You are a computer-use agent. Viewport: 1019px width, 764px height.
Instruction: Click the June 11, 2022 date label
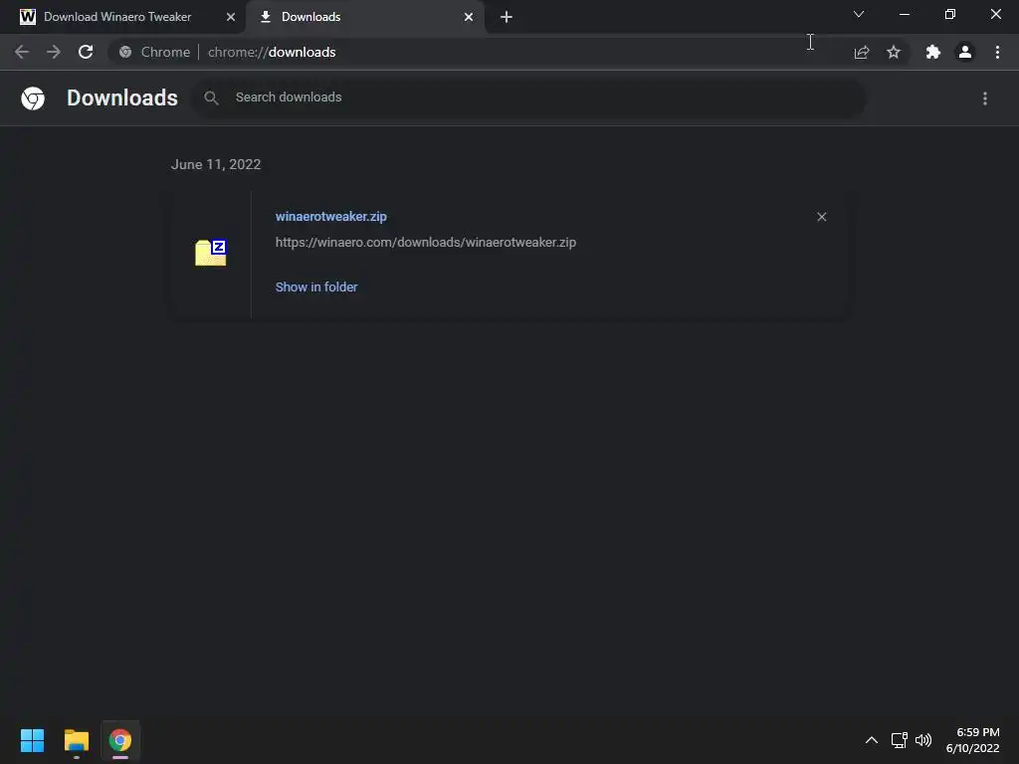[216, 164]
